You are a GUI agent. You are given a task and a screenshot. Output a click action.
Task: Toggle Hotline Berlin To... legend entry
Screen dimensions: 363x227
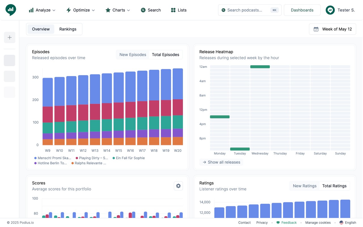click(x=50, y=163)
